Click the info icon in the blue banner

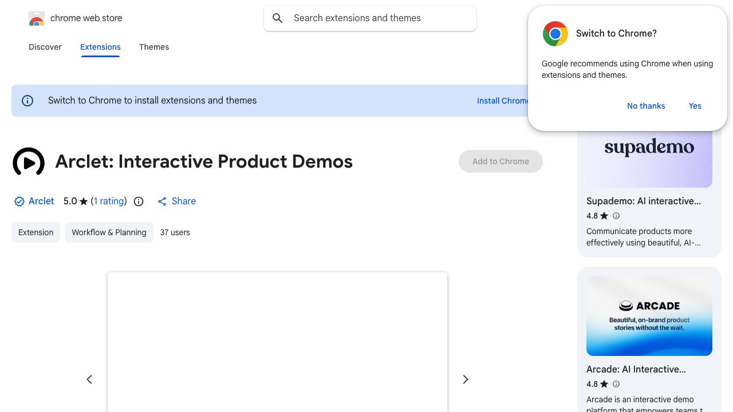click(x=27, y=101)
